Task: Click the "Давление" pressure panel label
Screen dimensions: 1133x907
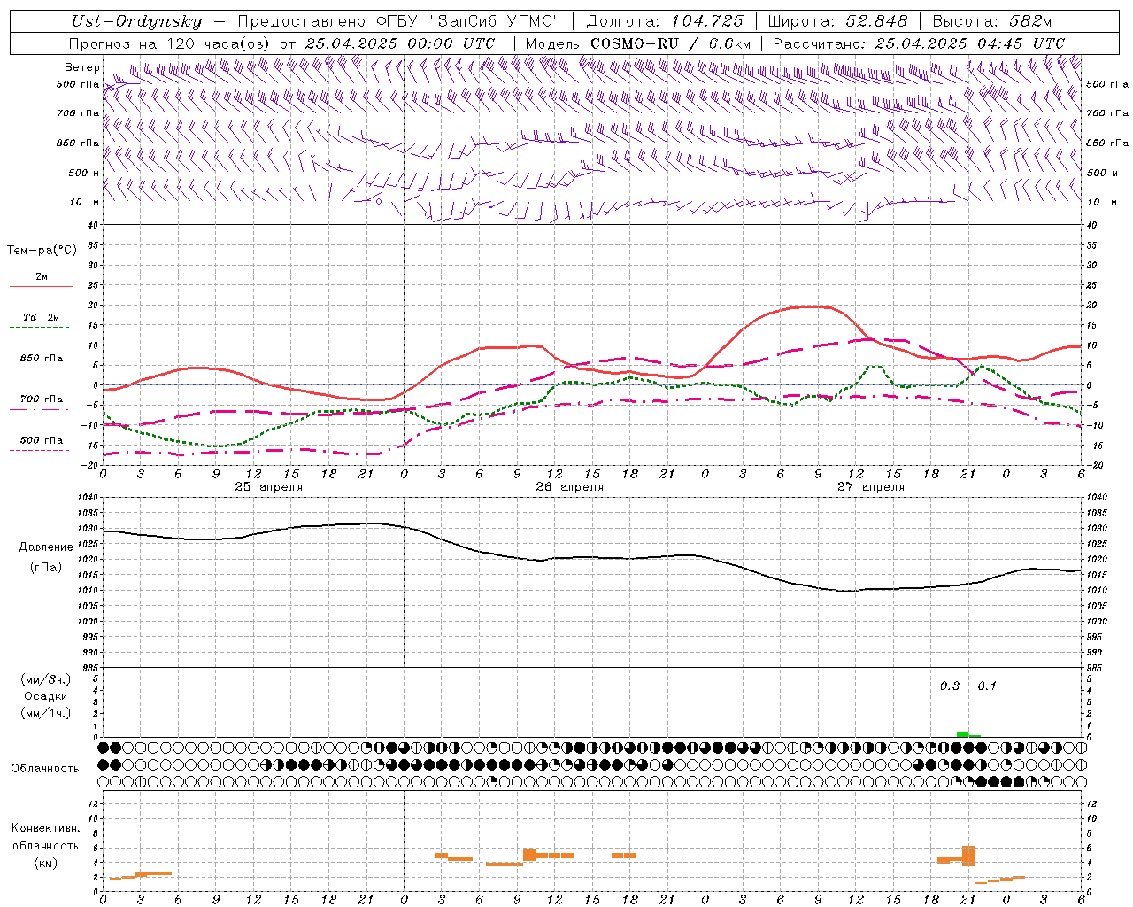Action: [x=46, y=547]
